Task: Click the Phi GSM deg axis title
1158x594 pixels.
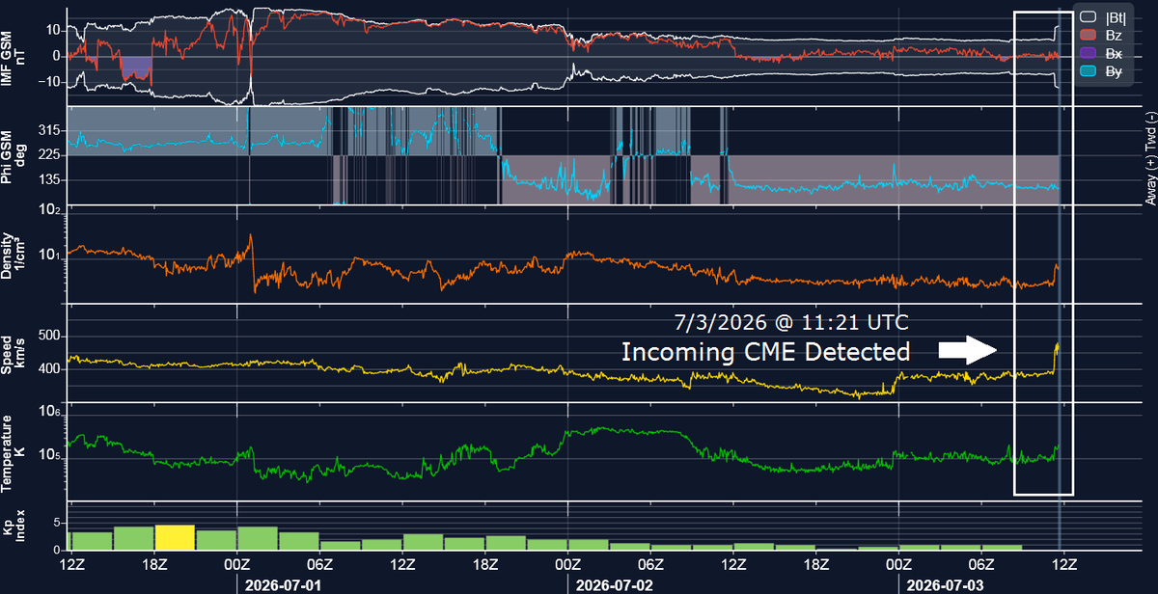Action: pyautogui.click(x=14, y=157)
